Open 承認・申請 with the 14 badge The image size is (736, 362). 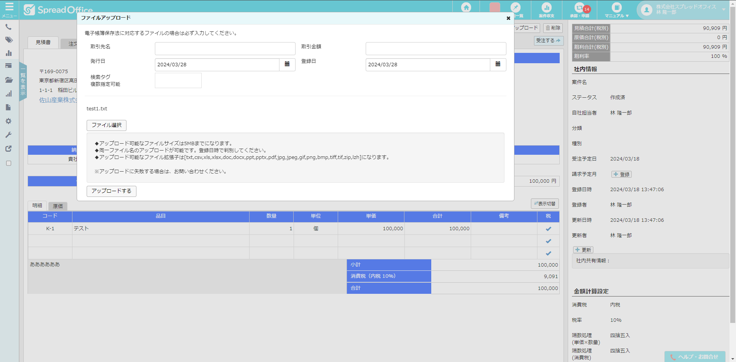(580, 10)
